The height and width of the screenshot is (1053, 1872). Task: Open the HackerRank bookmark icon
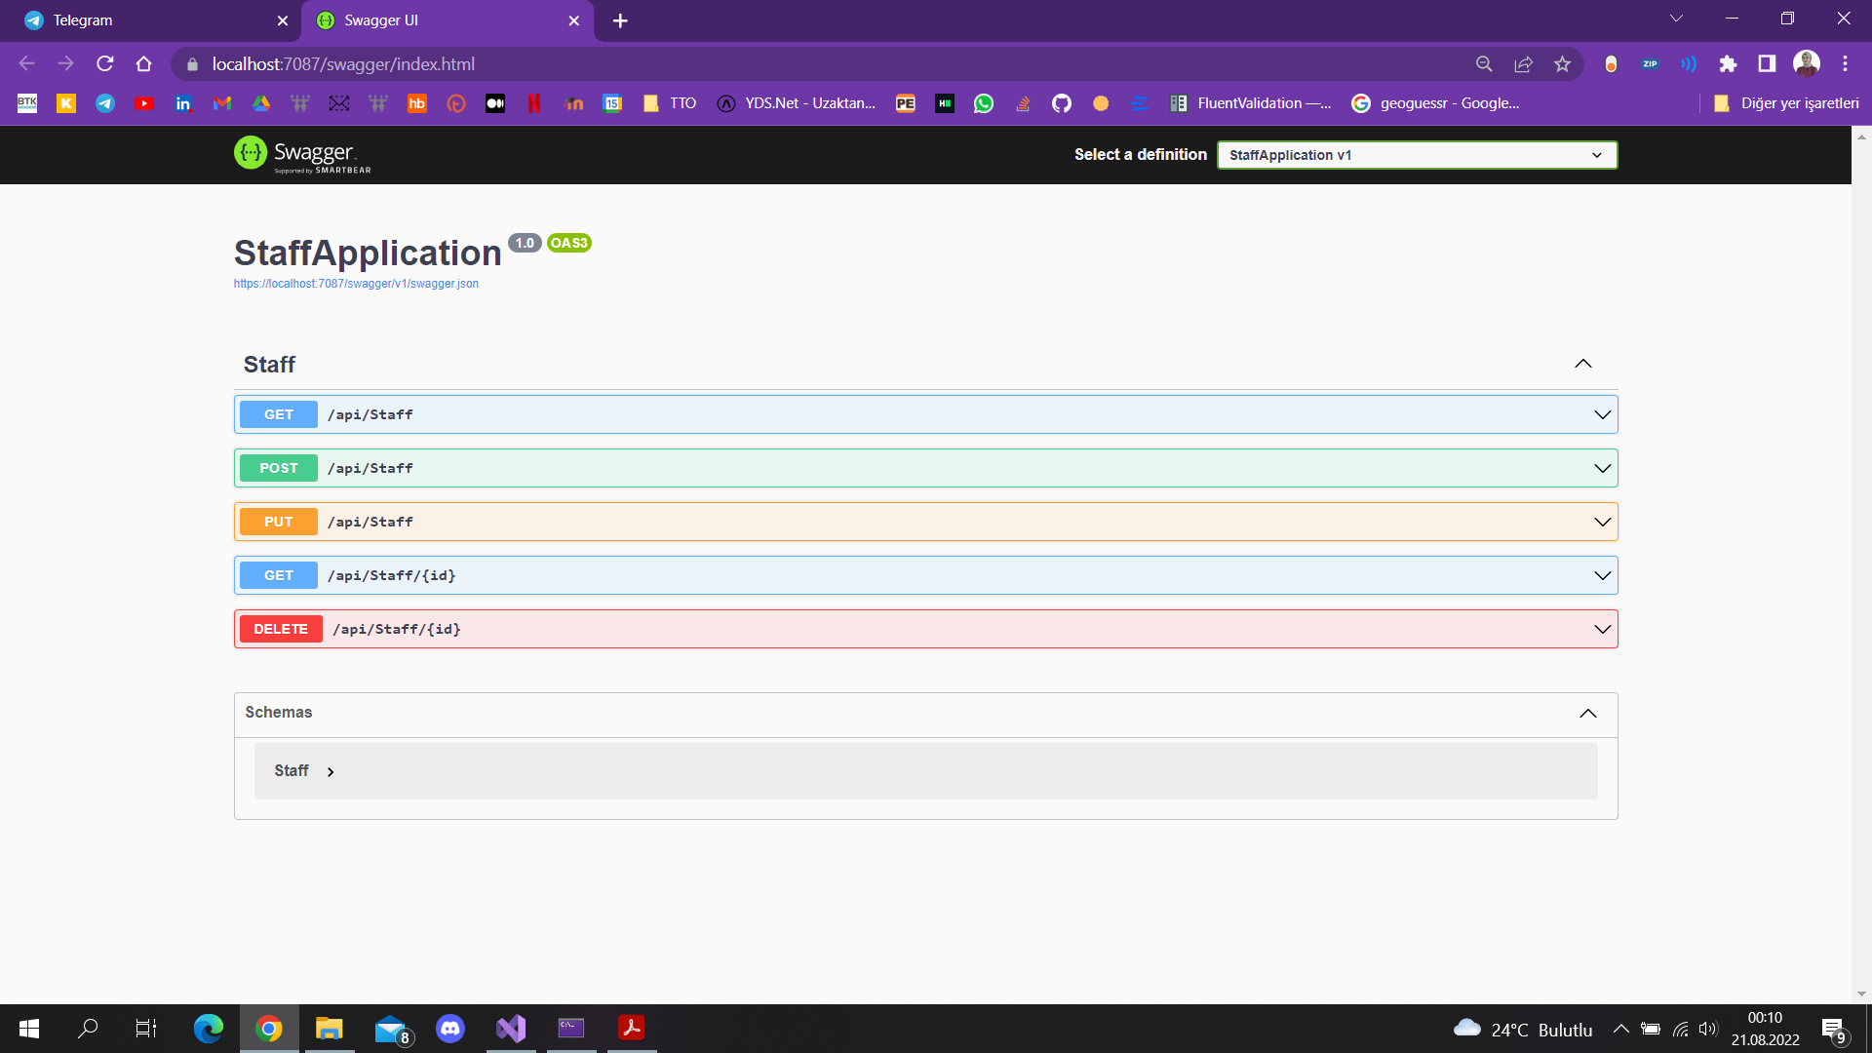945,103
